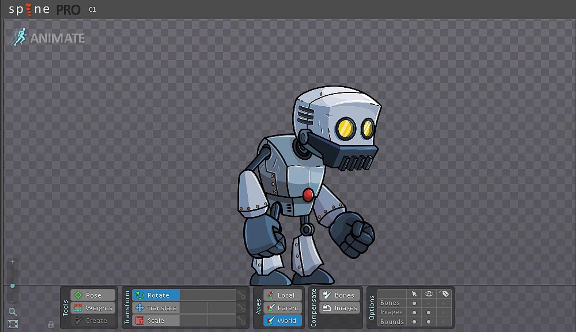Image resolution: width=576 pixels, height=332 pixels.
Task: Switch axes to Local
Action: tap(282, 295)
